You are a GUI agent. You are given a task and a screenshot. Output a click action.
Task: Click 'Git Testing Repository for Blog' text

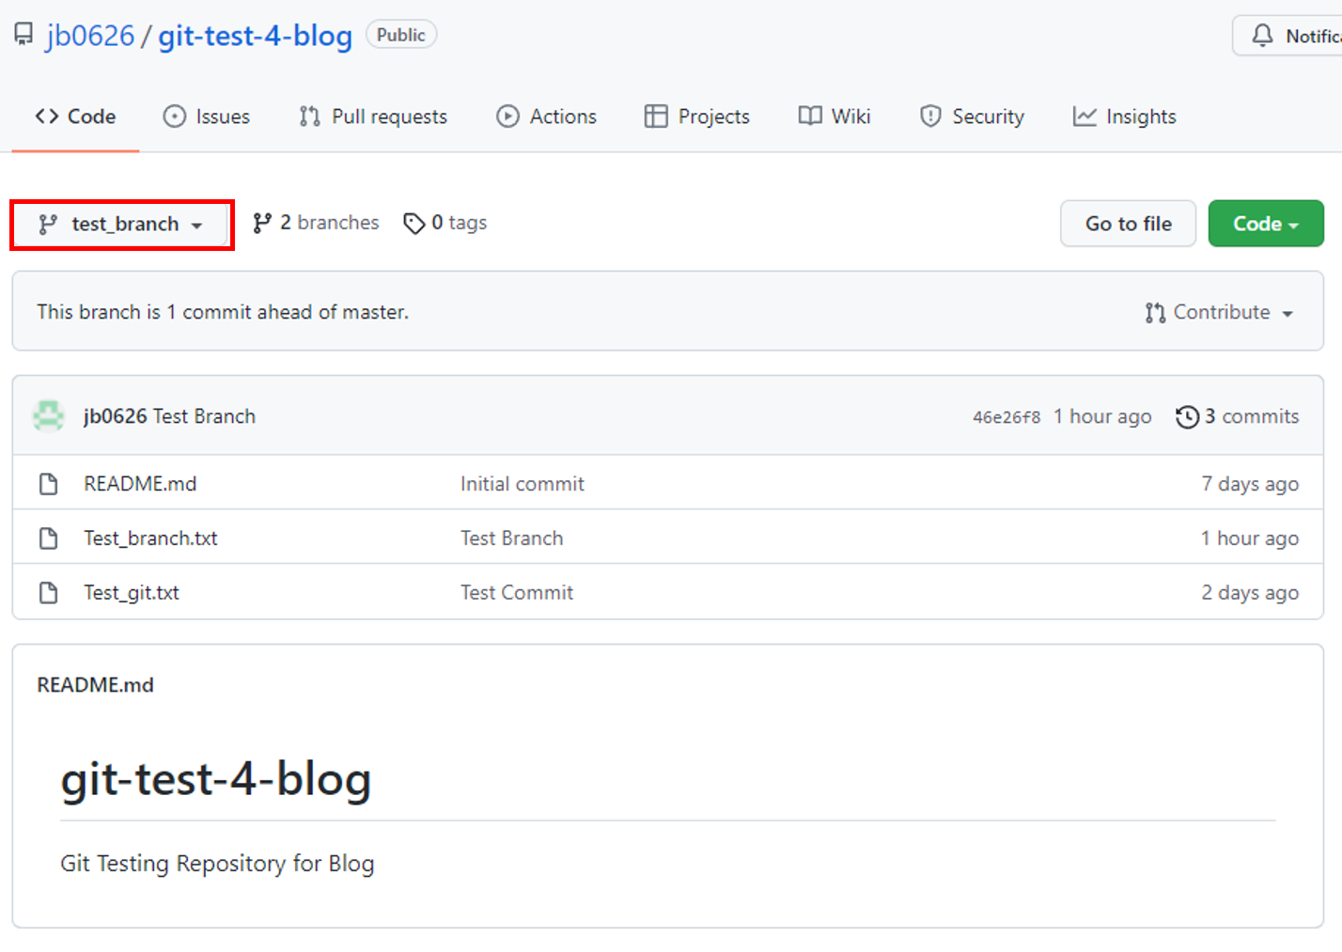pyautogui.click(x=217, y=863)
